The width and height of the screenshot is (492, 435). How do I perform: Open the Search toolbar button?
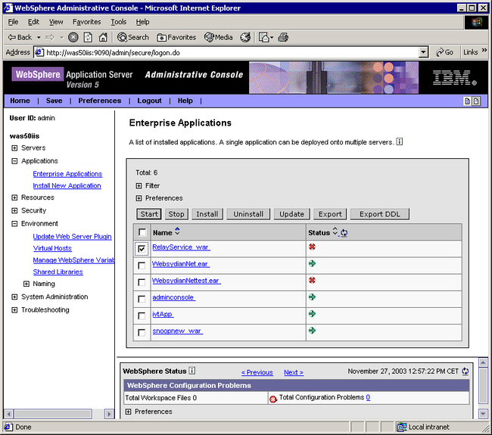tap(132, 37)
